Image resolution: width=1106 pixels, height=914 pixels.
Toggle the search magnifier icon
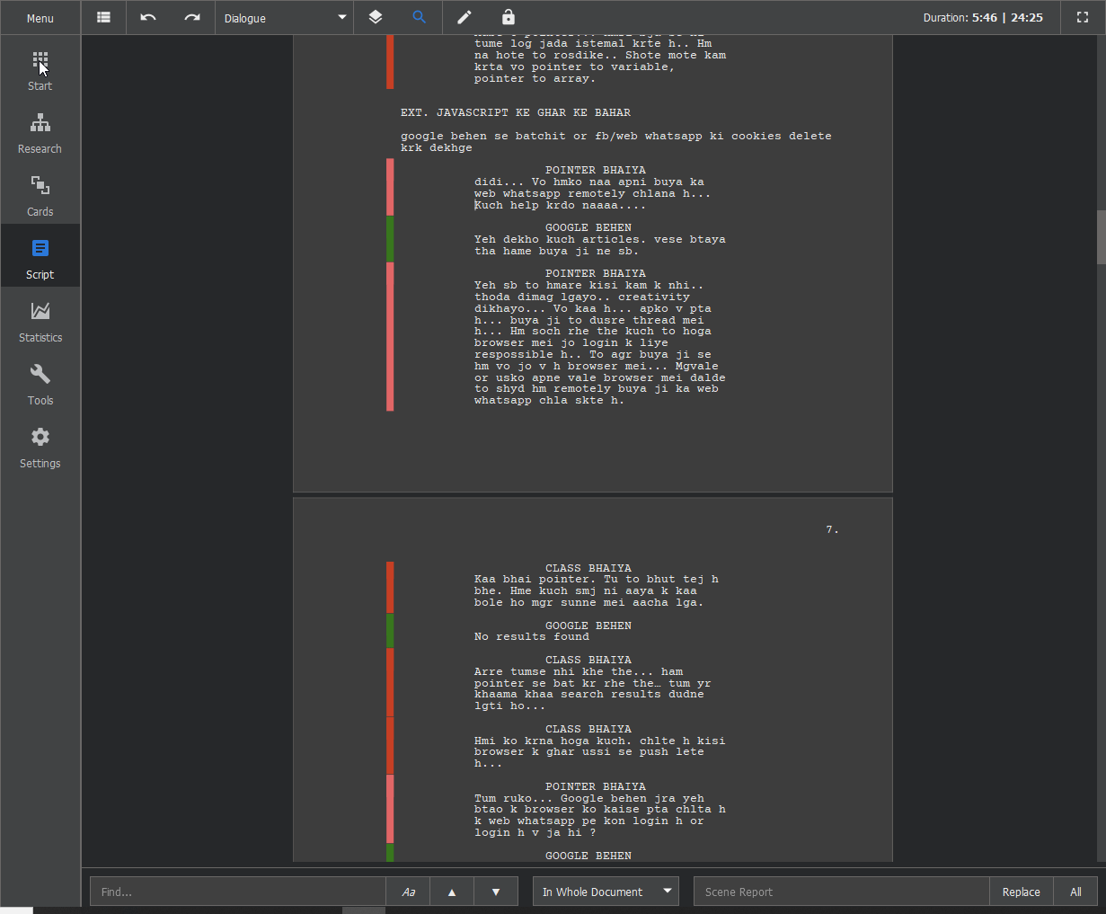pos(420,17)
